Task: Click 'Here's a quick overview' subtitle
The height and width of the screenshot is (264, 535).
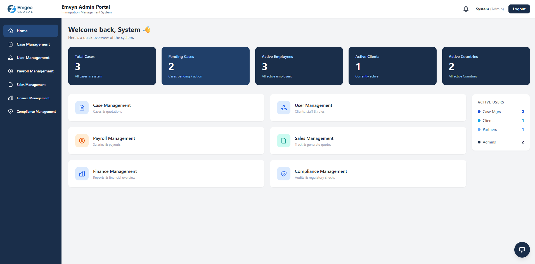Action: (x=101, y=37)
